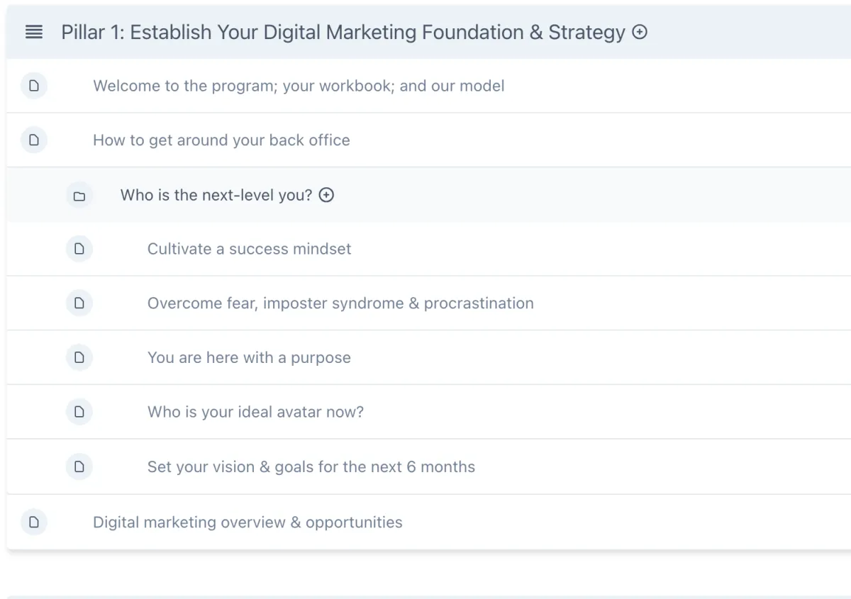Select 'Cultivate a success mindset' lesson

[249, 249]
